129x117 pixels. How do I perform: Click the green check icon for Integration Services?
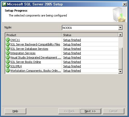tap(8, 53)
